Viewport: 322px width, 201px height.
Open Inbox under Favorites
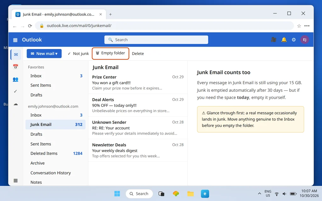click(55, 76)
